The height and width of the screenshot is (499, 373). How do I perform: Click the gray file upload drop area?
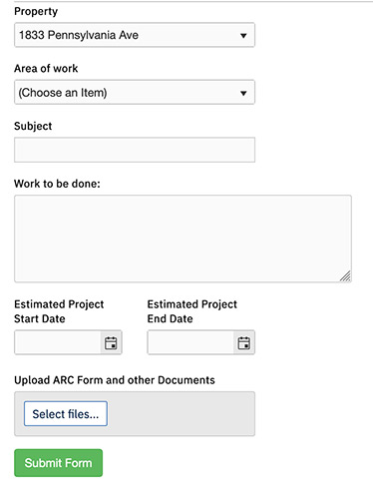pyautogui.click(x=180, y=413)
